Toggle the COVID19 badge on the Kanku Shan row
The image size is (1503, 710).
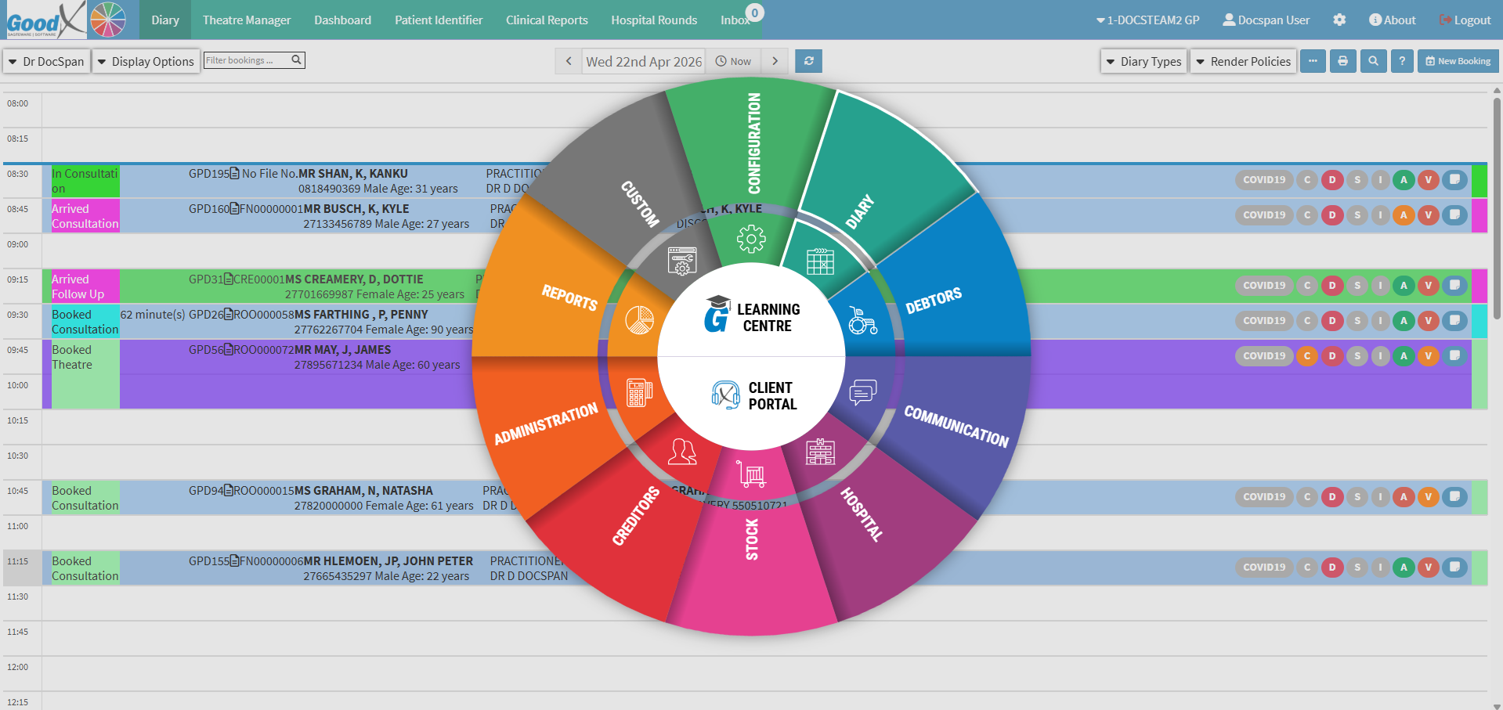(1264, 180)
